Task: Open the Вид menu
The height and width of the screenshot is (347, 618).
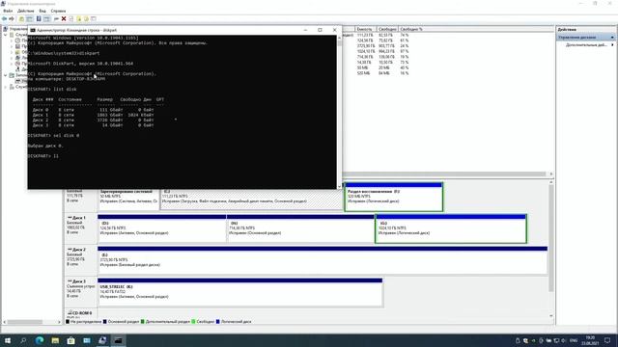Action: click(x=42, y=11)
